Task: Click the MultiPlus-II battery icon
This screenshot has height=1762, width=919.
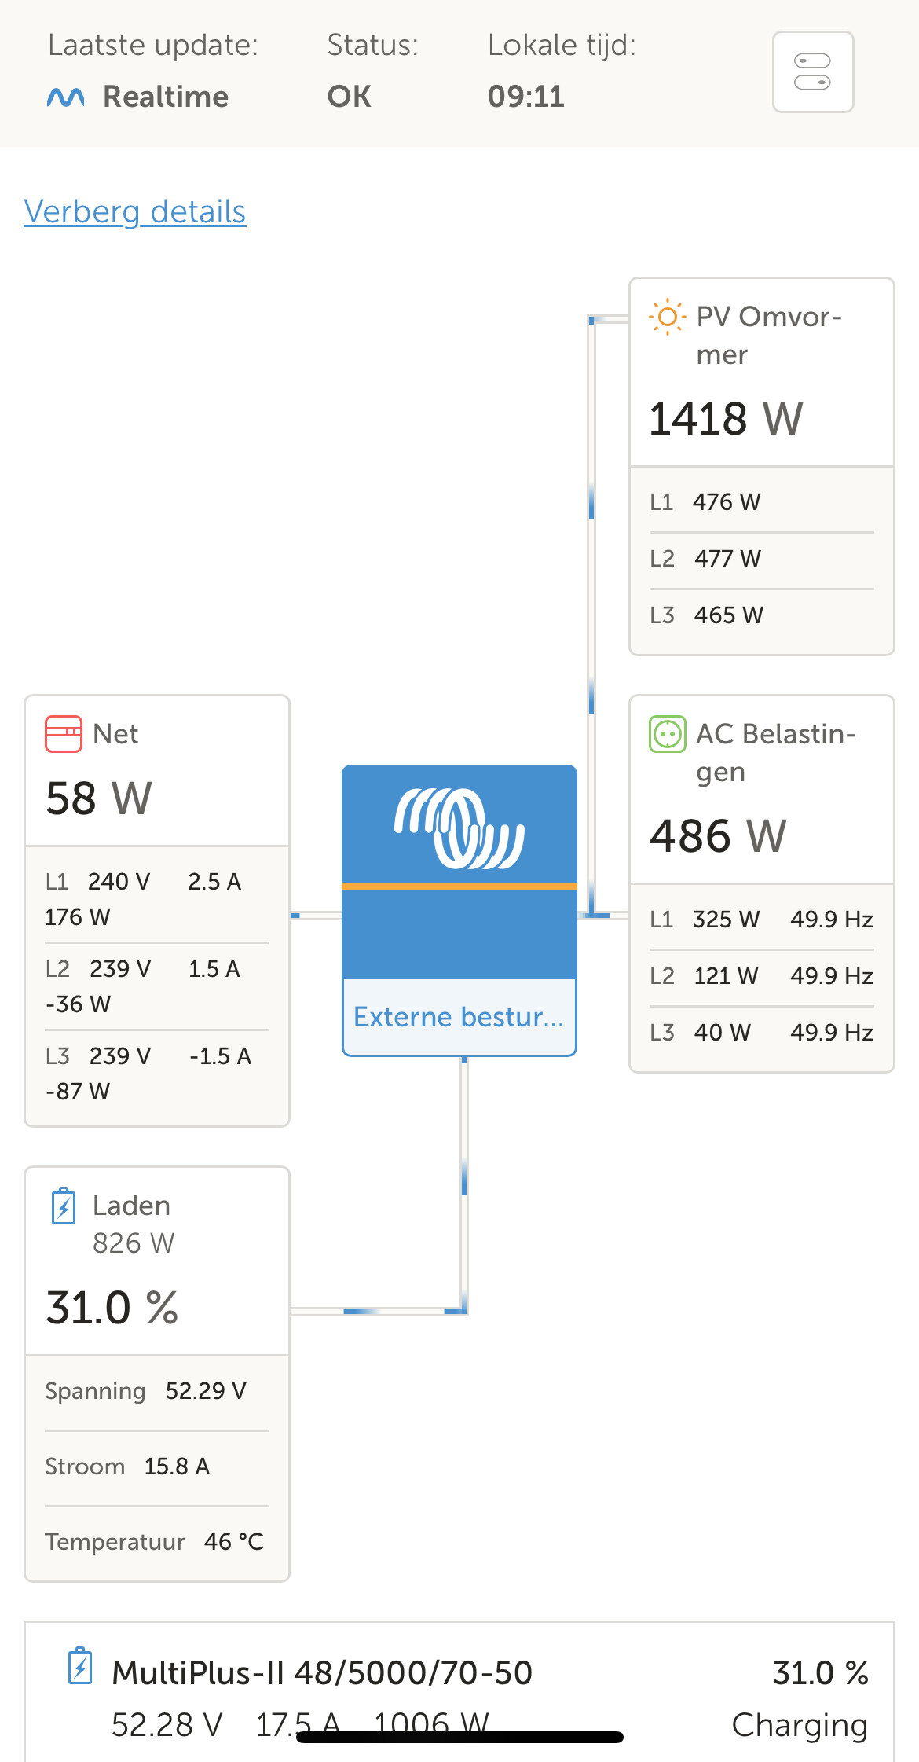Action: click(x=80, y=1665)
